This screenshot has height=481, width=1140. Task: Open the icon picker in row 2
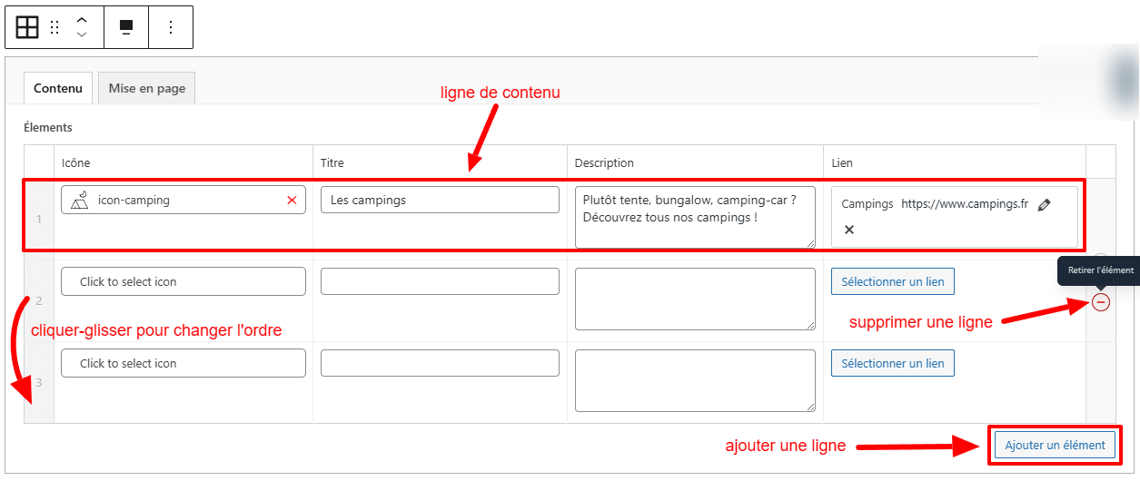(183, 282)
